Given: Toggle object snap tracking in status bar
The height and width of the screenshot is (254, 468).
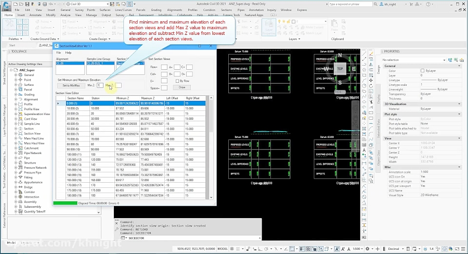Looking at the screenshot, I should coord(286,249).
